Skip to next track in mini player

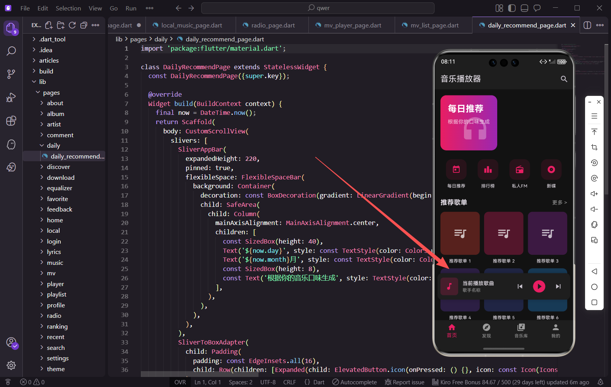coord(558,286)
